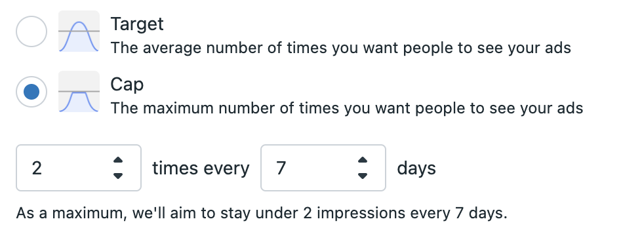Click the maximum number of times description
This screenshot has height=236, width=623.
click(346, 108)
